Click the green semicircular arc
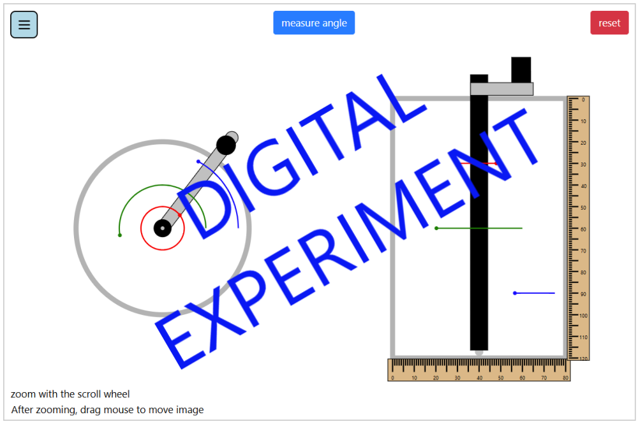Screen dimensions: 638x424 (147, 188)
